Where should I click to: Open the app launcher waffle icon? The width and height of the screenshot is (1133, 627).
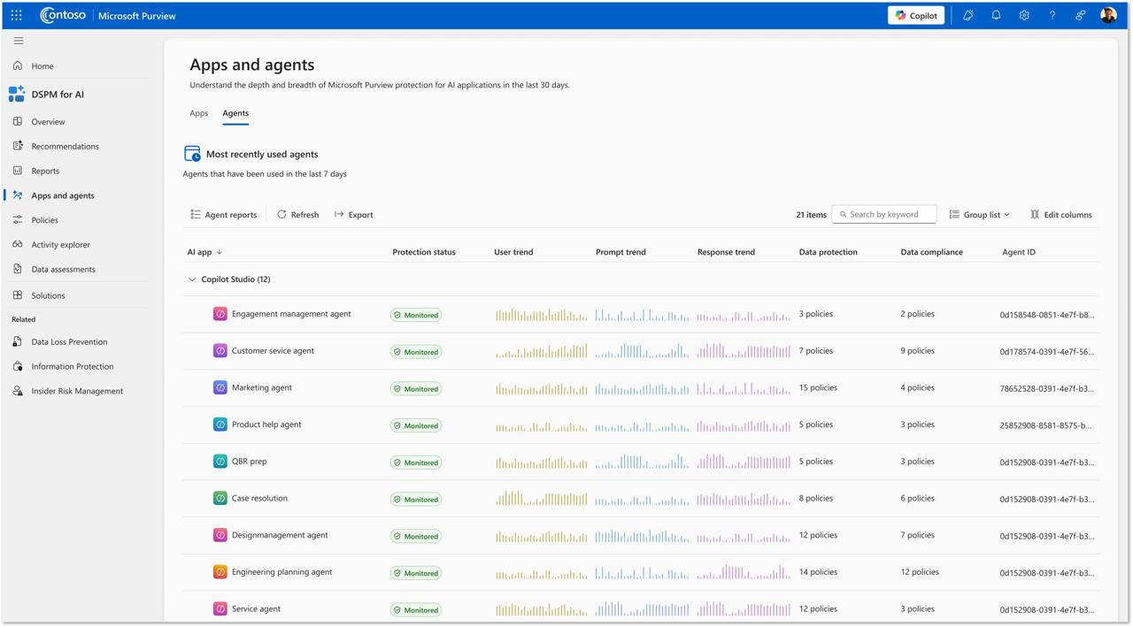[16, 15]
